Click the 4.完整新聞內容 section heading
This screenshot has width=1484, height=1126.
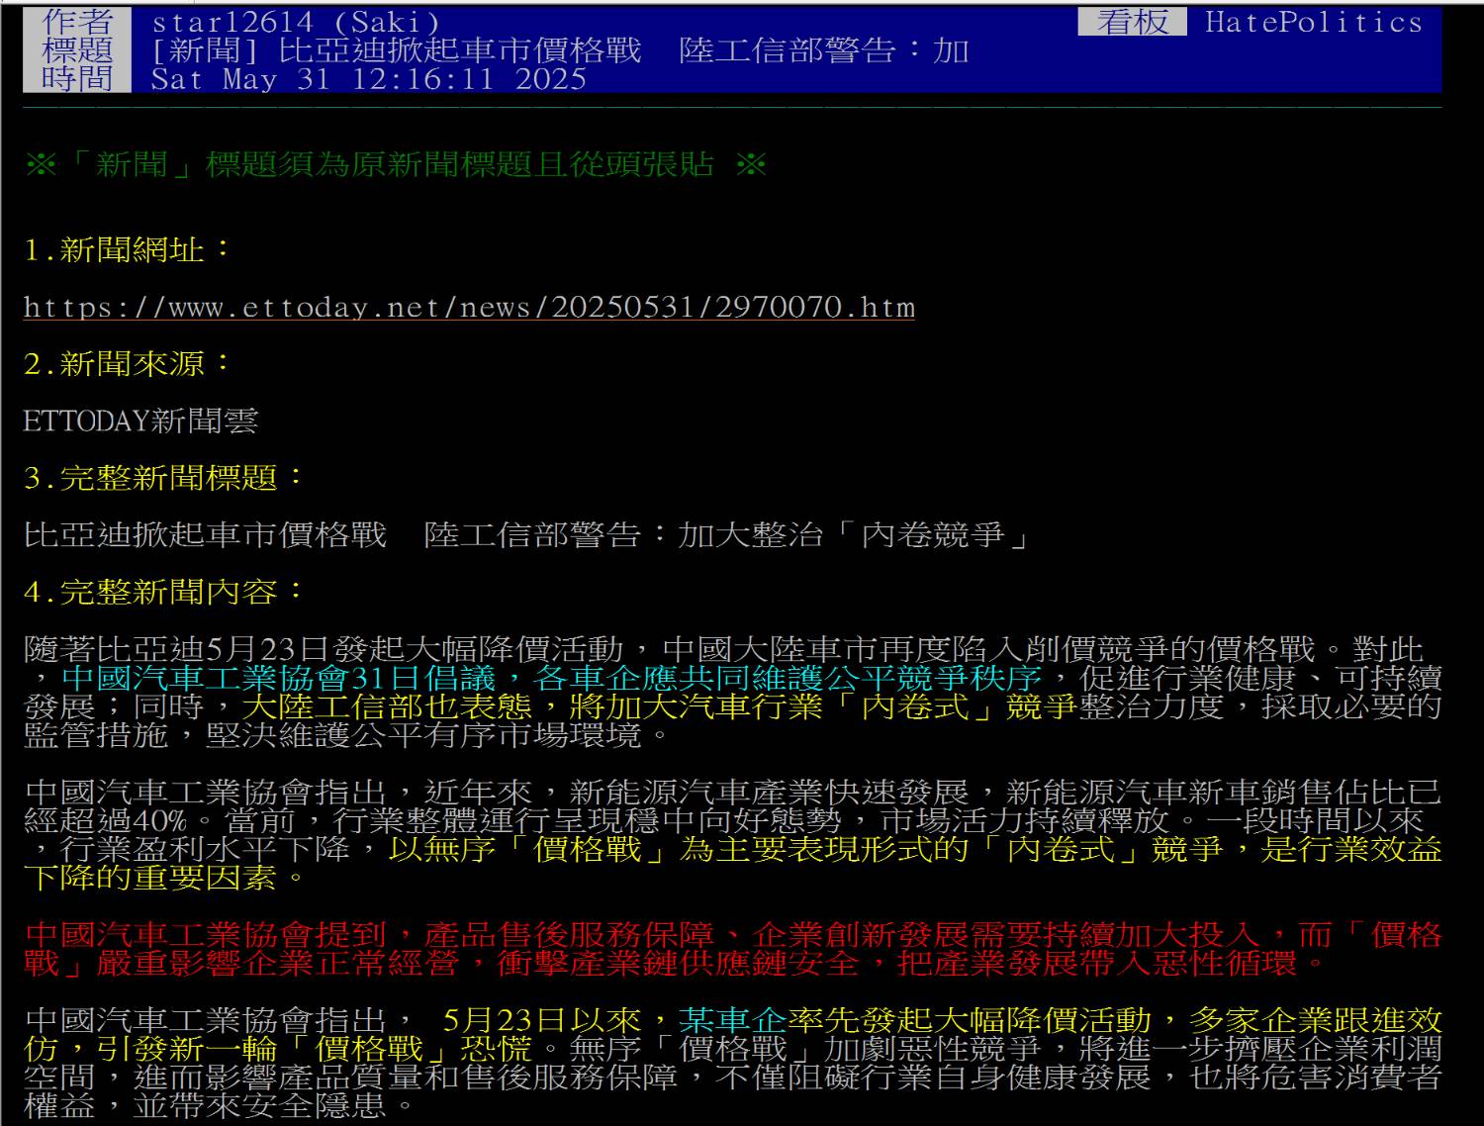click(163, 592)
